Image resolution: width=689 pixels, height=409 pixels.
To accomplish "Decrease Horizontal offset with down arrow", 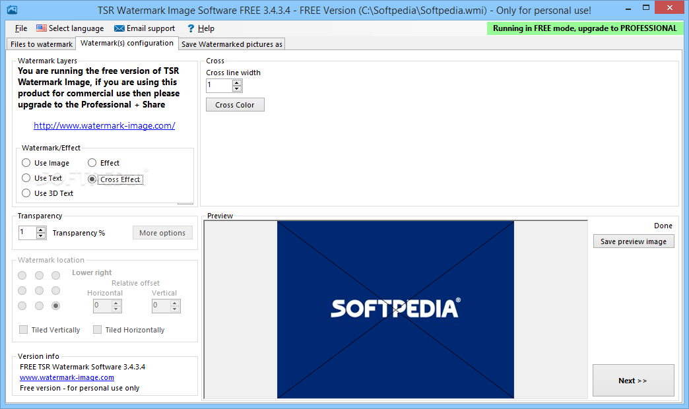I will point(116,309).
